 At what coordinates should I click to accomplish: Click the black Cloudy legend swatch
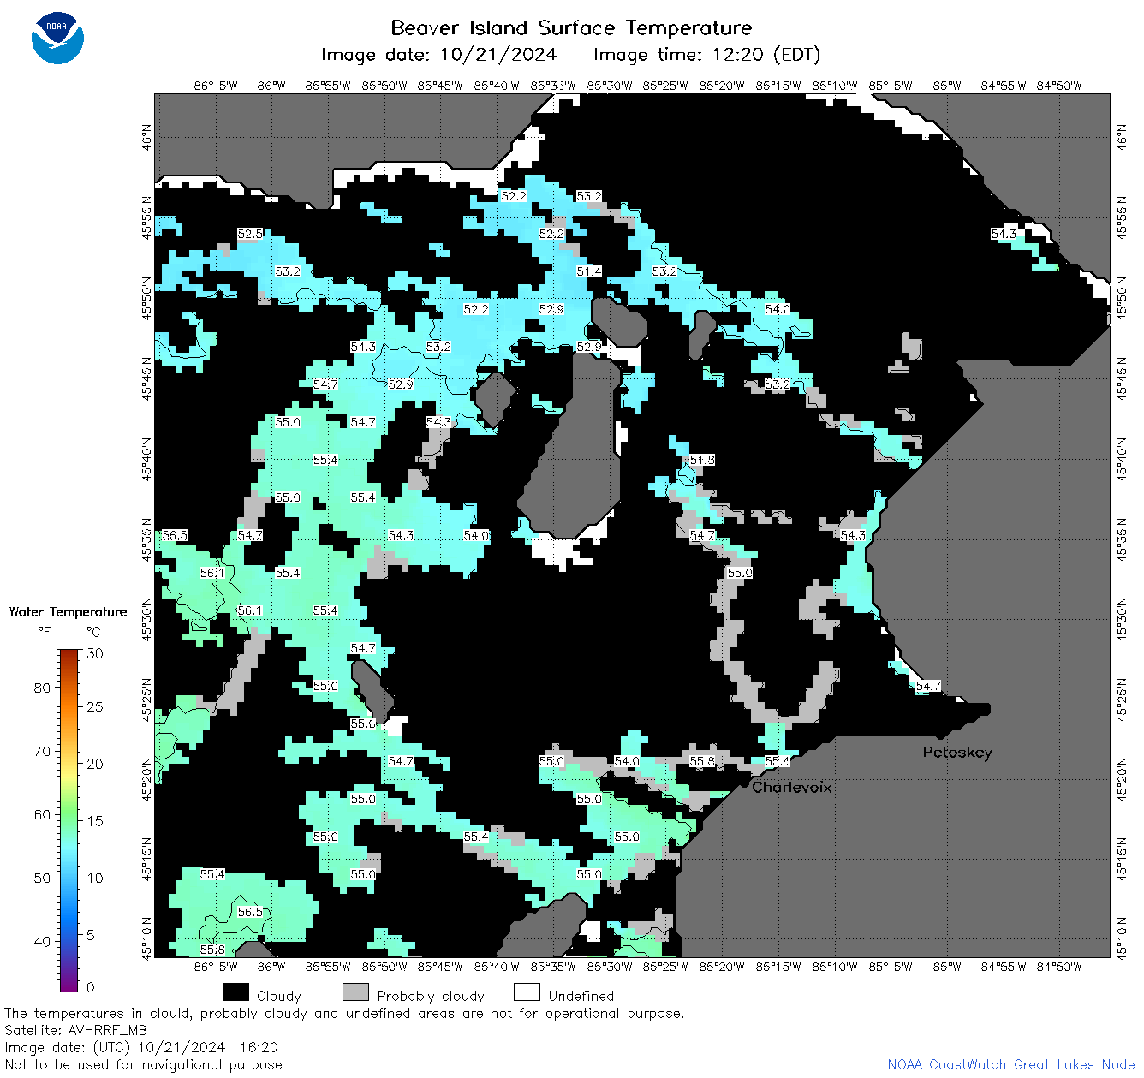[235, 992]
